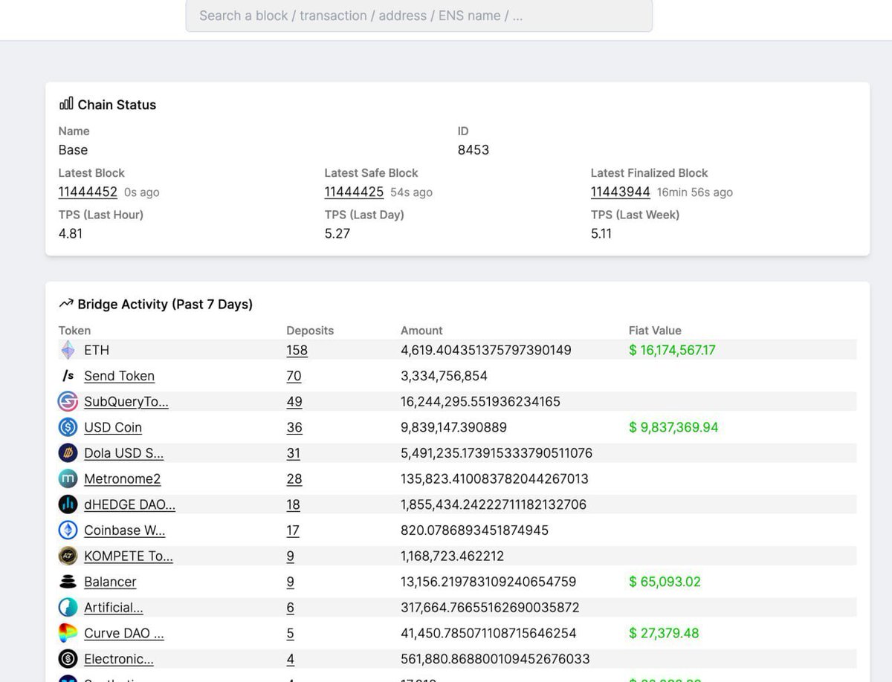Screen dimensions: 892x682
Task: Click the Bridge Activity trend arrow icon
Action: [66, 304]
